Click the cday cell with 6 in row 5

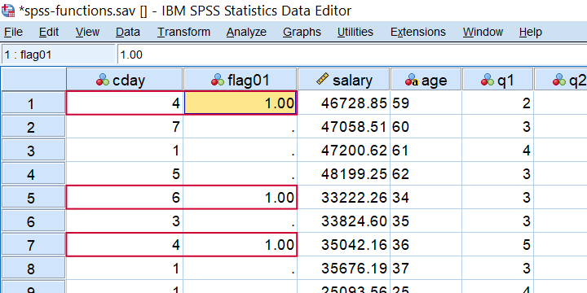pyautogui.click(x=125, y=197)
